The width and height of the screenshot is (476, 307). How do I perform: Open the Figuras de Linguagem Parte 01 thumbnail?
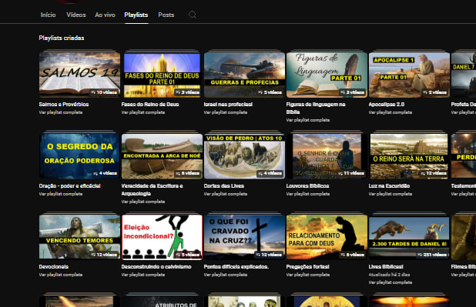(x=327, y=75)
